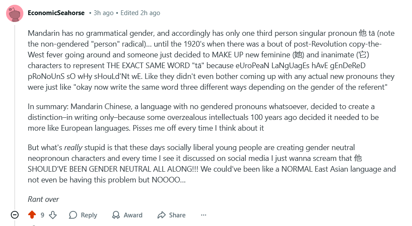The height and width of the screenshot is (226, 412).
Task: Click the "Edited 2h ago" label
Action: (x=140, y=13)
